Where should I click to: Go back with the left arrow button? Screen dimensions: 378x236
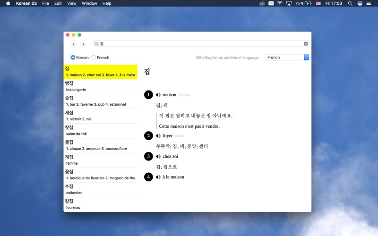(x=74, y=44)
